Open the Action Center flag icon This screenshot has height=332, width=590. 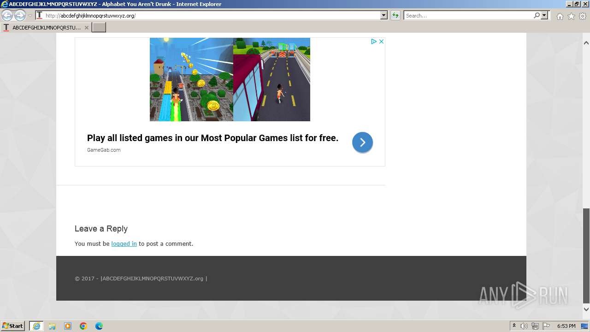pyautogui.click(x=546, y=326)
